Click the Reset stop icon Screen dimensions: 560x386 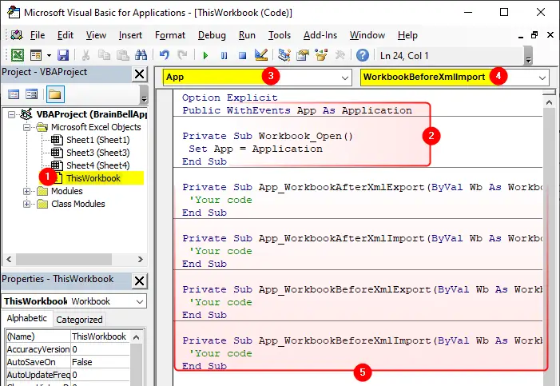(x=243, y=55)
